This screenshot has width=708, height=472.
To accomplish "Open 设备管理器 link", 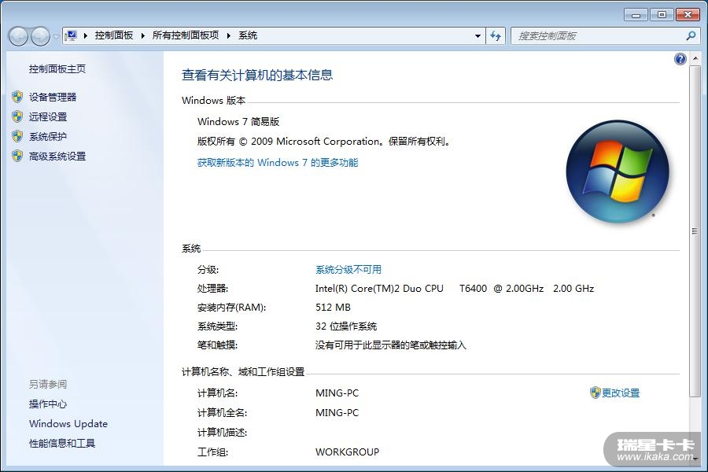I will (53, 97).
